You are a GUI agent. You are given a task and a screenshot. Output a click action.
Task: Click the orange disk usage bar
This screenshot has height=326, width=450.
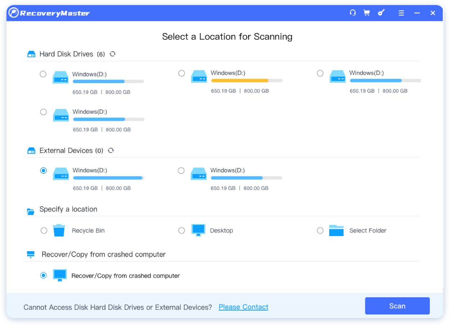click(x=247, y=81)
